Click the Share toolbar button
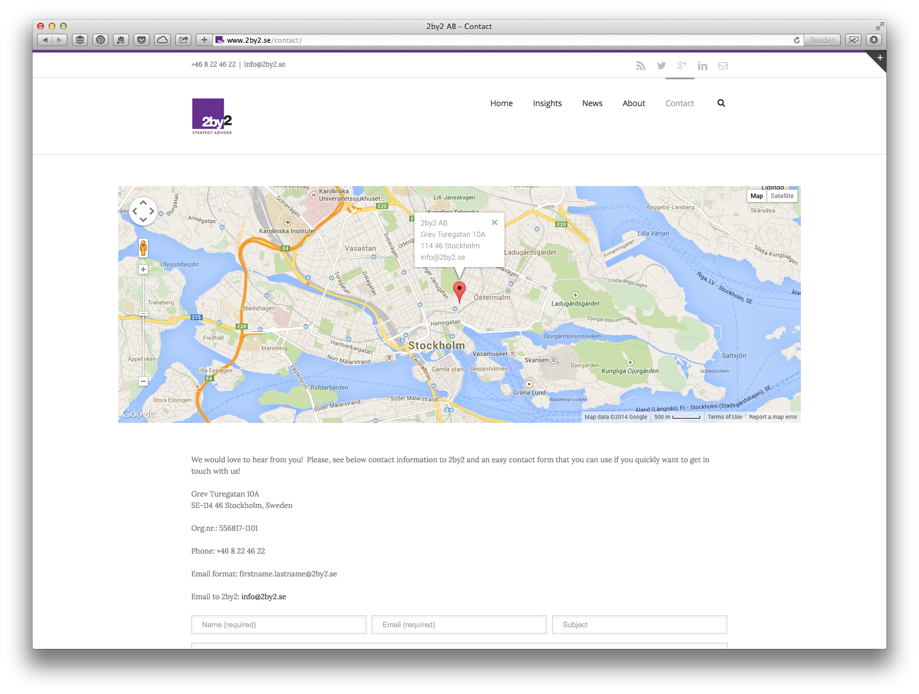The image size is (919, 694). coord(183,40)
